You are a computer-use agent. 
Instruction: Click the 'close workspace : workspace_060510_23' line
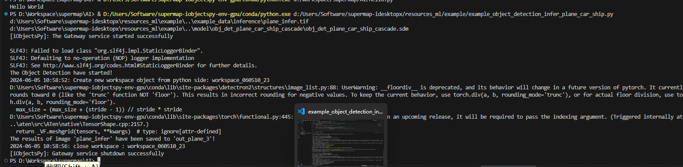[97, 146]
